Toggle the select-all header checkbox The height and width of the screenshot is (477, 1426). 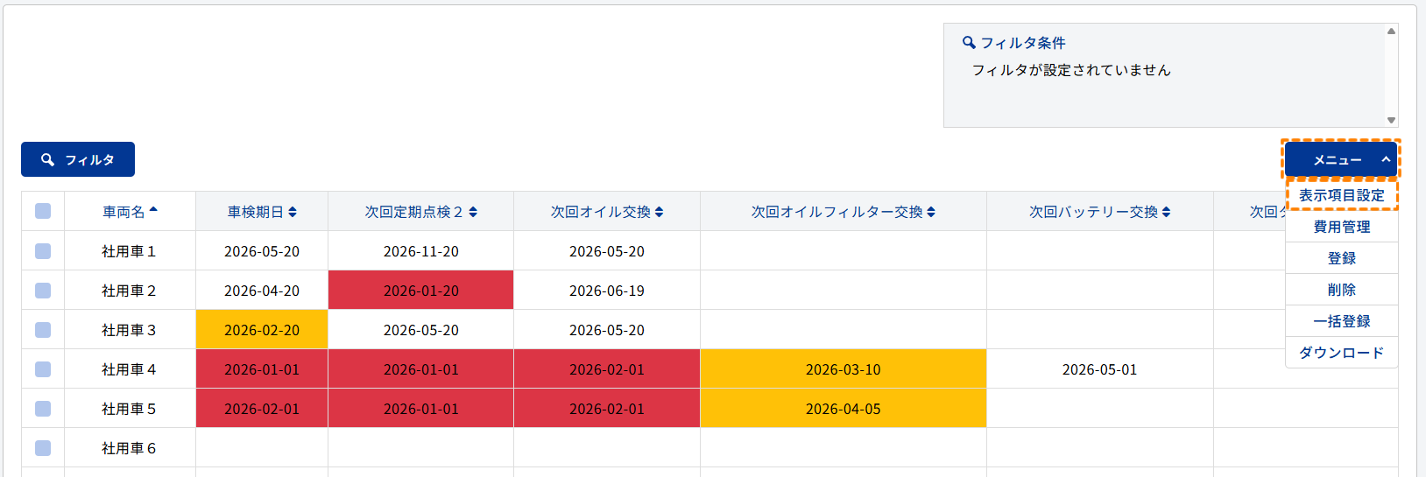pos(43,211)
